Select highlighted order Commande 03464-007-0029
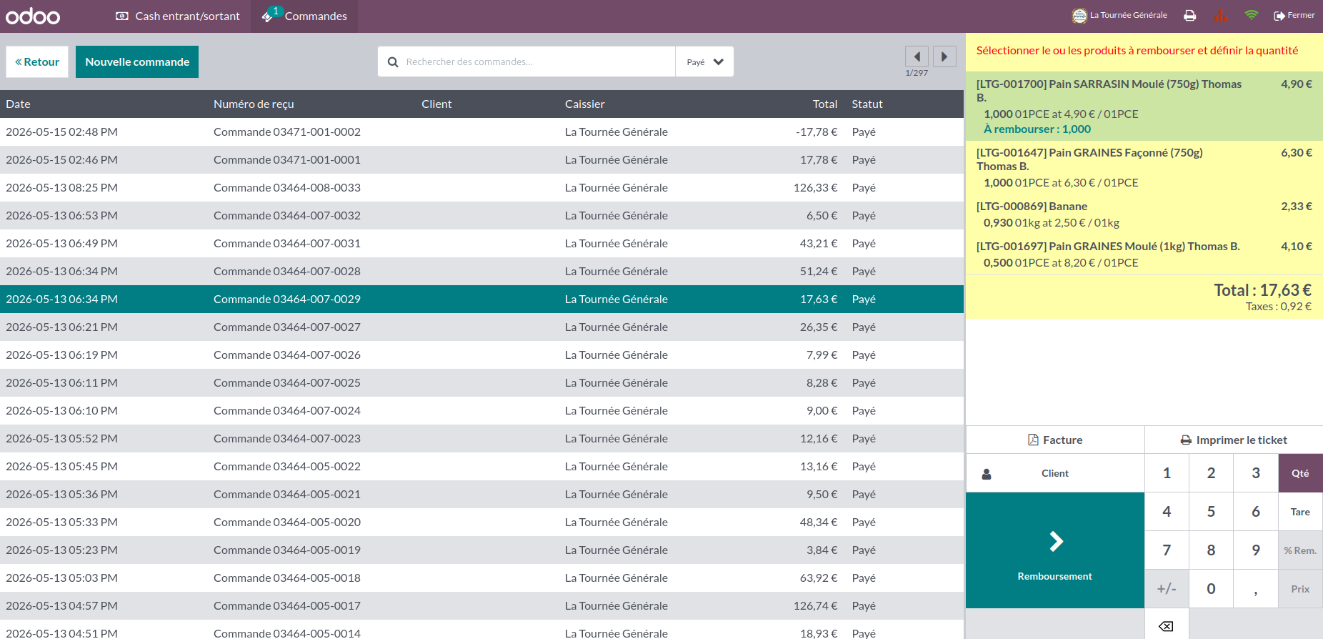 tap(481, 299)
